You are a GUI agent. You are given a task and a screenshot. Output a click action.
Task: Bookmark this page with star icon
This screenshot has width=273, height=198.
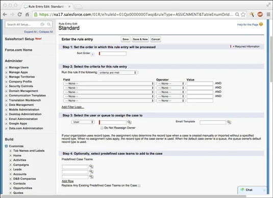[243, 14]
